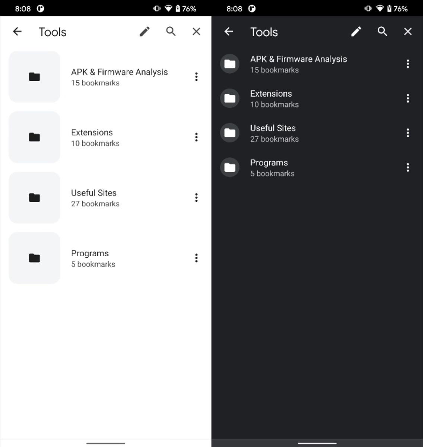The image size is (423, 447).
Task: Select the Programs folder label in dark mode
Action: tap(269, 162)
